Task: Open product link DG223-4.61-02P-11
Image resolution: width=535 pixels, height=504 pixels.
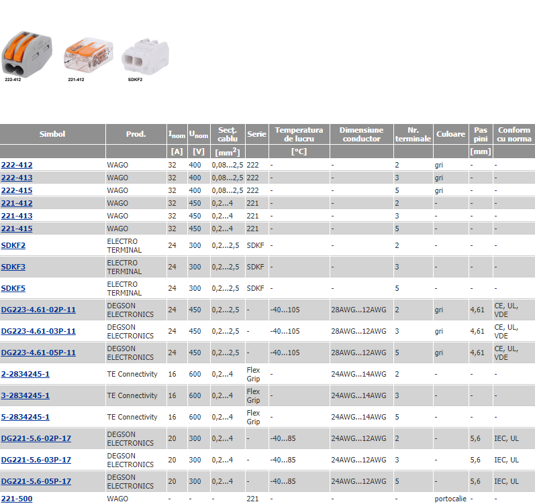Action: [x=38, y=310]
